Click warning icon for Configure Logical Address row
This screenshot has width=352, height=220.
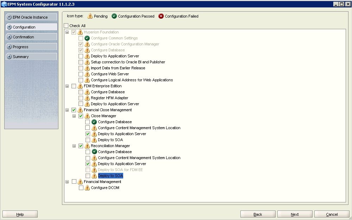(87, 80)
